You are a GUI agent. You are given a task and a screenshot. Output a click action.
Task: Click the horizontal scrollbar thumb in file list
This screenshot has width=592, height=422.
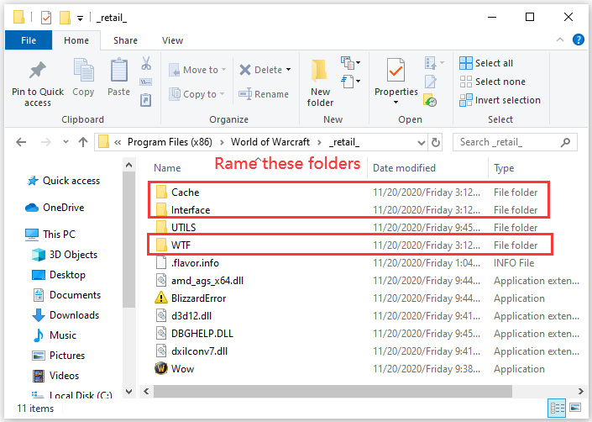pos(333,391)
